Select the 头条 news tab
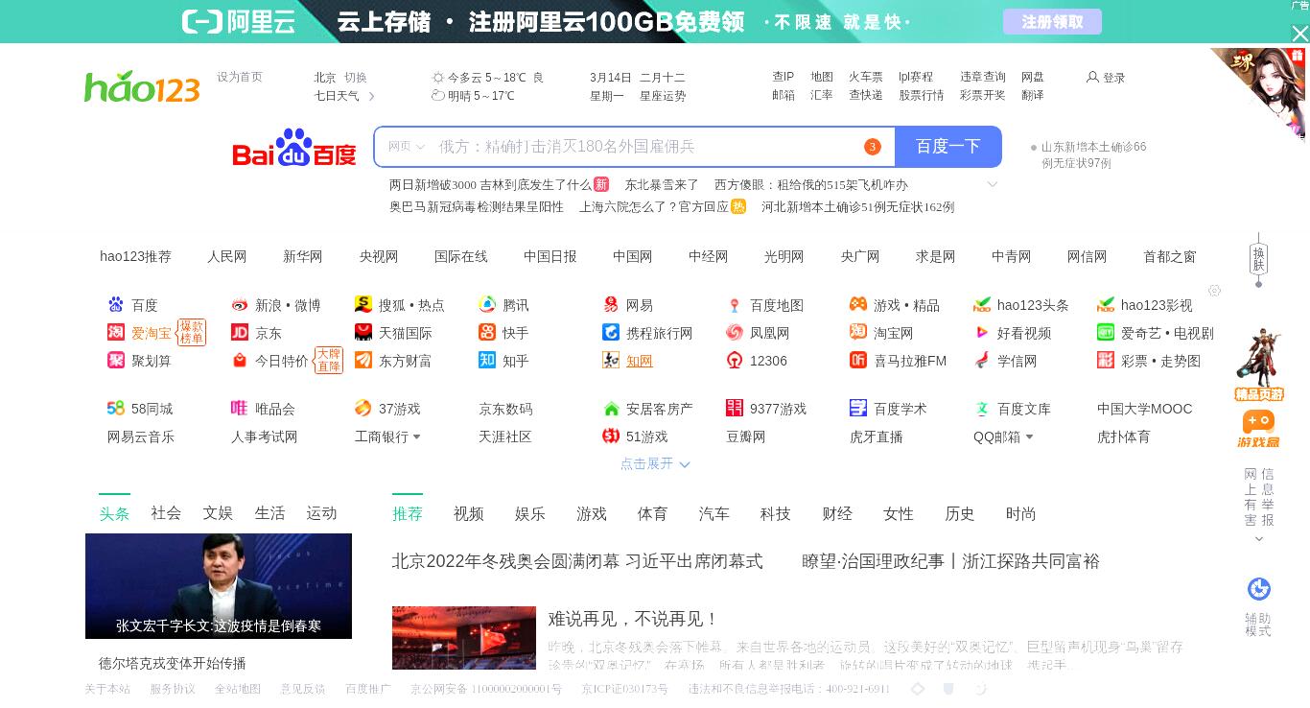This screenshot has width=1310, height=708. pos(114,514)
